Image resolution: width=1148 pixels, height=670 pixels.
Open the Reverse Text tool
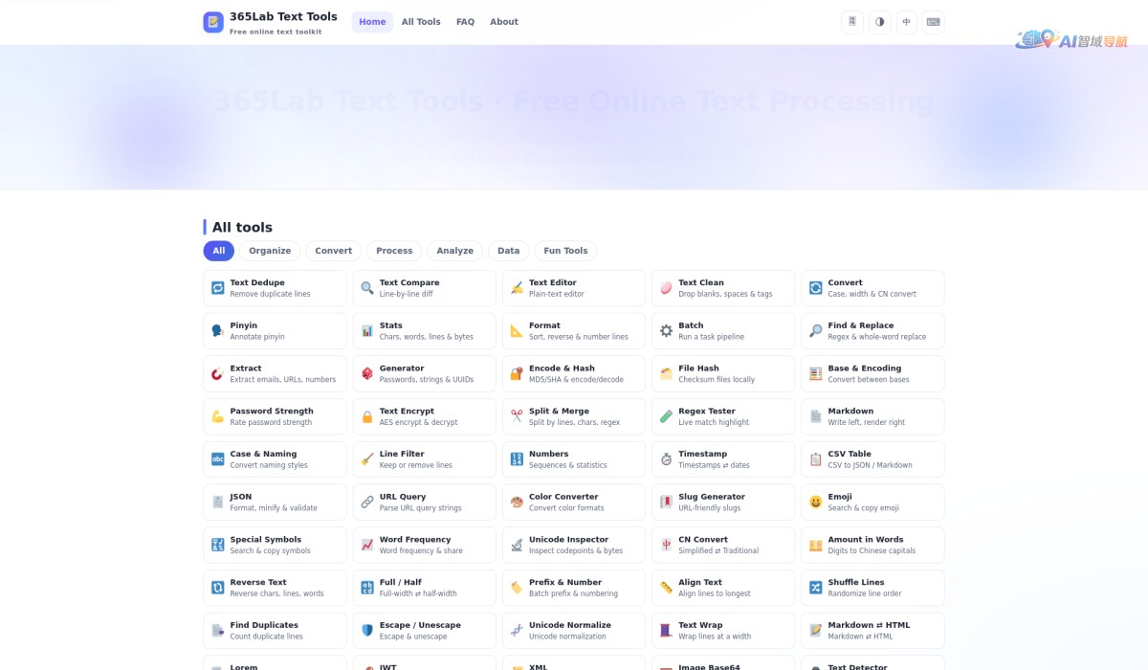pos(275,588)
